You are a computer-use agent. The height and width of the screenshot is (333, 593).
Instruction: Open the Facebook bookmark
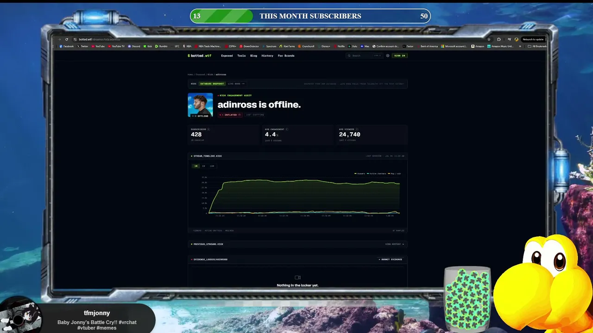(67, 46)
